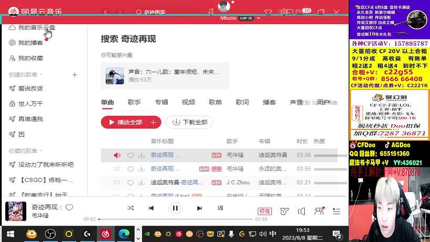The width and height of the screenshot is (430, 242).
Task: Open song recognition microphone icon
Action: click(211, 12)
